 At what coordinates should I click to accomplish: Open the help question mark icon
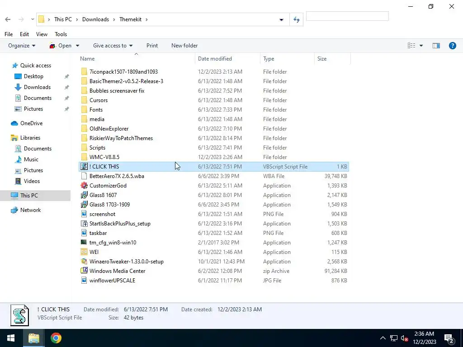pyautogui.click(x=452, y=46)
